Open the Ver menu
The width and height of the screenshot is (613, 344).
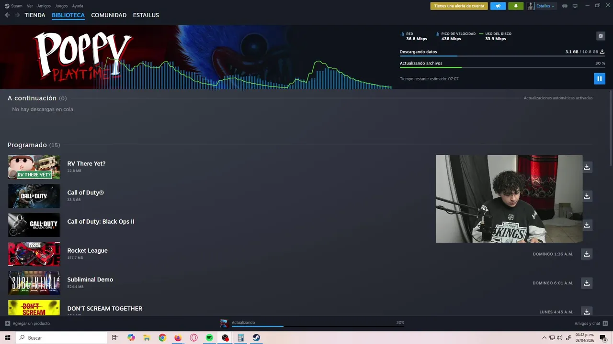[x=30, y=6]
